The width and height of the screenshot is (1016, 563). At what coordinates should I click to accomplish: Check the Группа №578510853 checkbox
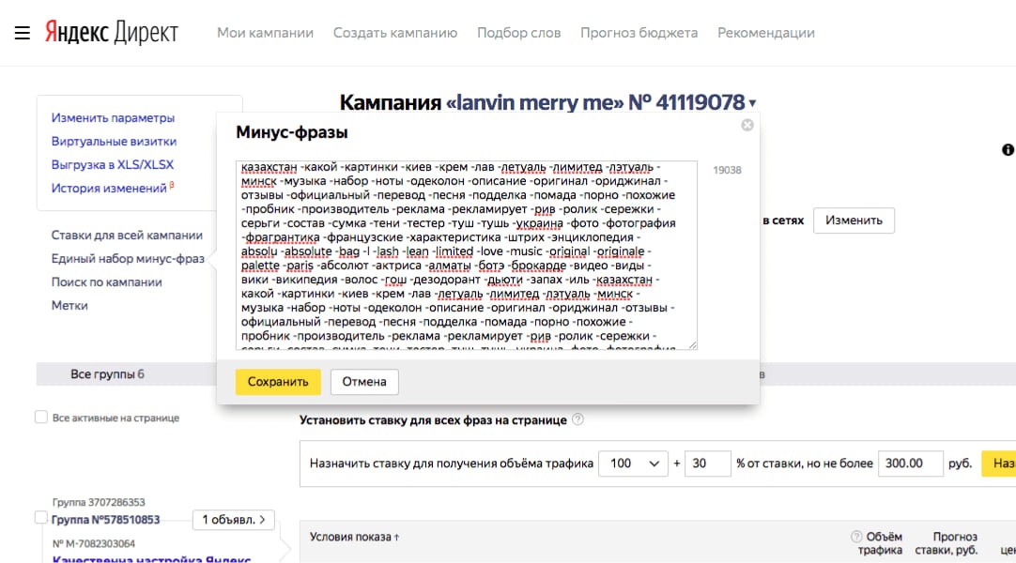41,518
